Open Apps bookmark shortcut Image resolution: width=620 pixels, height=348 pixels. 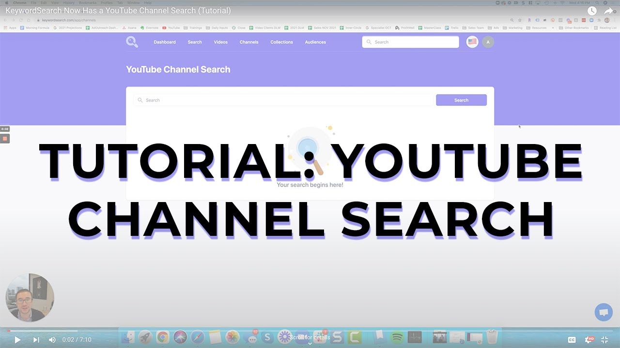click(x=10, y=28)
